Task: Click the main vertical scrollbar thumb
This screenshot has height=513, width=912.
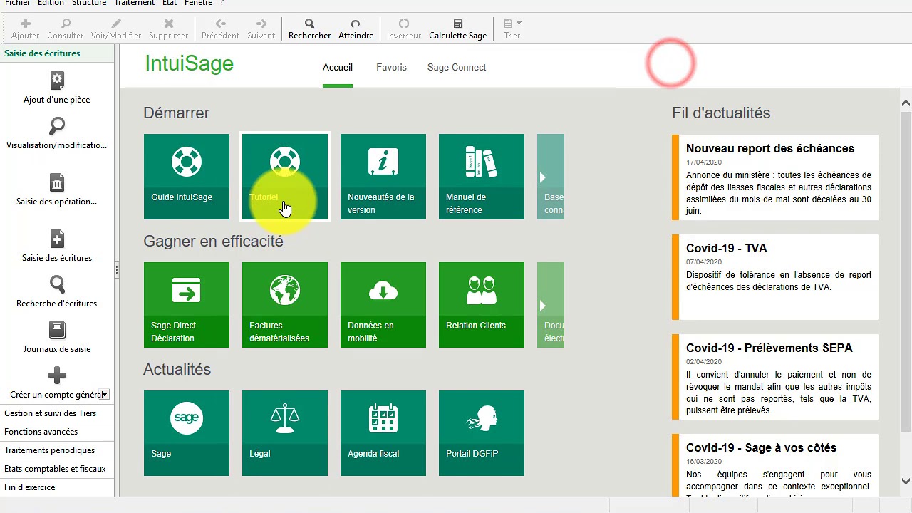Action: pos(906,271)
